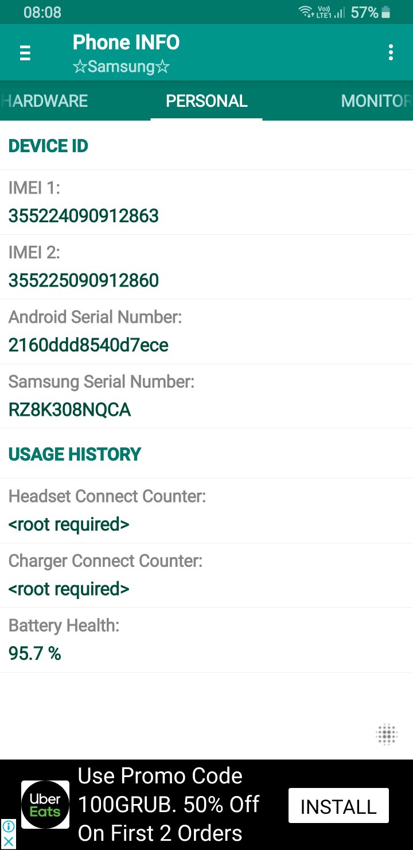Tap the Headset Connect Counter row
The image size is (413, 850).
(x=206, y=511)
